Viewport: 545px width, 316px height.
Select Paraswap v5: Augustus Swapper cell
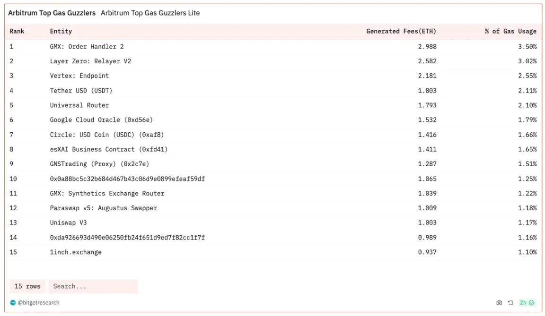coord(103,208)
